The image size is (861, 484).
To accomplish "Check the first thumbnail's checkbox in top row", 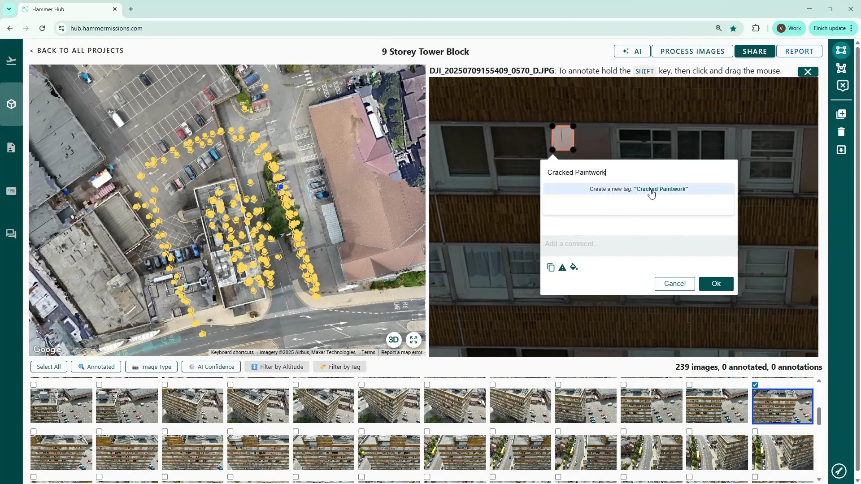I will 34,385.
